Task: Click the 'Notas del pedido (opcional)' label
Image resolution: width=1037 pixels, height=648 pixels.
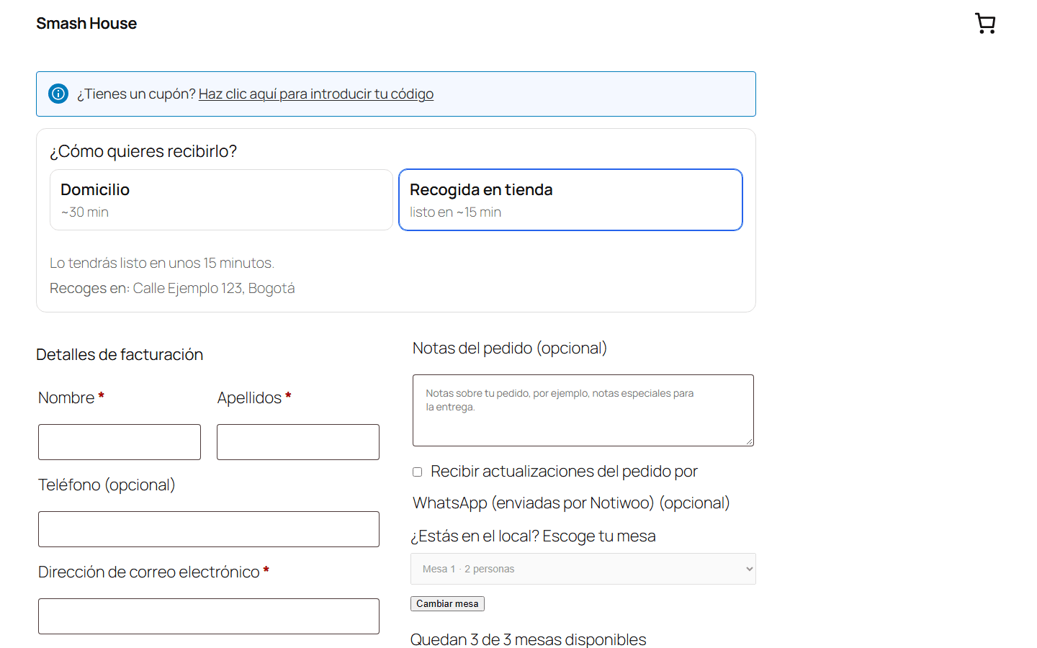Action: point(510,348)
